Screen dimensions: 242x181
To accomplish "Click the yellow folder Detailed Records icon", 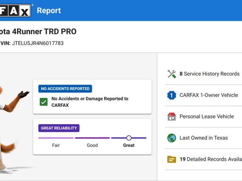I will (x=172, y=159).
